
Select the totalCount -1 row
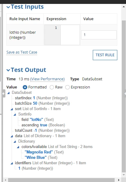coord(42,131)
